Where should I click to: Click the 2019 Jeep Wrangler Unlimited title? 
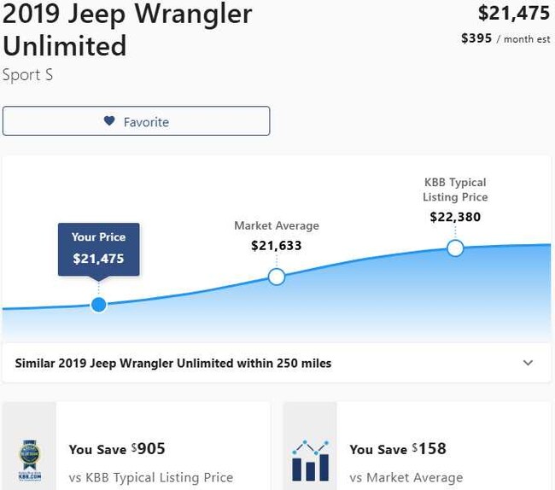(127, 29)
